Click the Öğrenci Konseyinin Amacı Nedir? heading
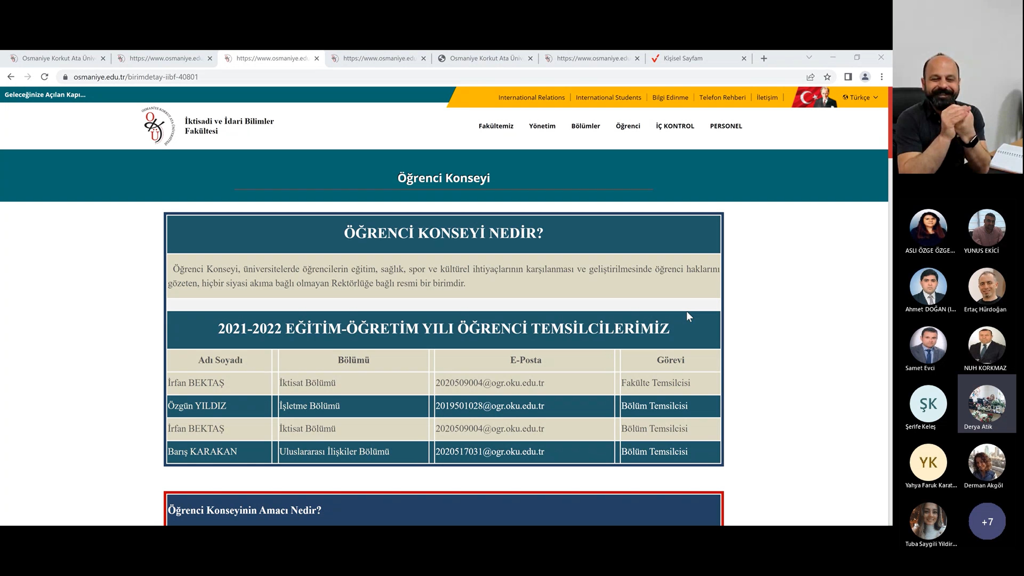The image size is (1024, 576). [245, 510]
